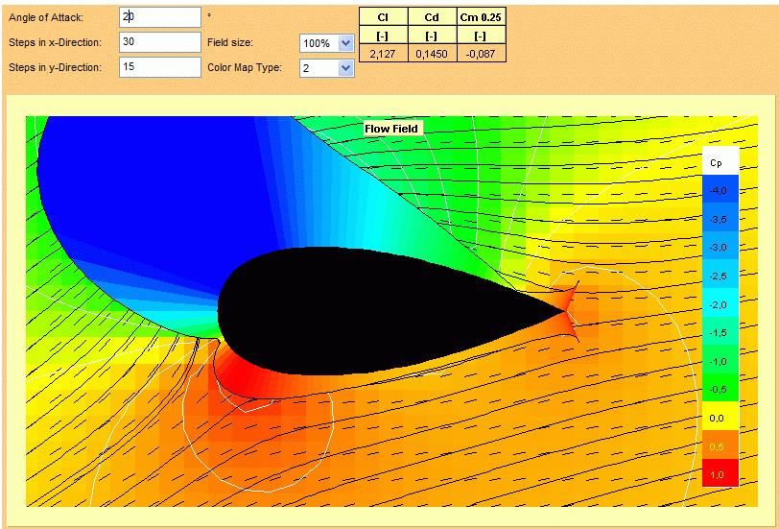
Task: Select the yellow 0,0 legend swatch
Action: (719, 418)
